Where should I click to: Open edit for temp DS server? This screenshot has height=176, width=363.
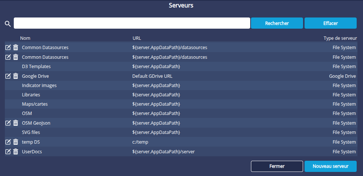coord(8,142)
